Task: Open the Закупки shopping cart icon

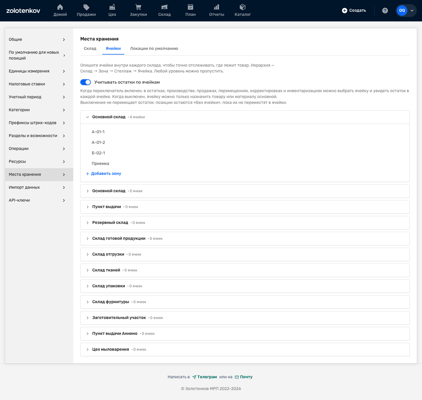Action: pos(138,7)
